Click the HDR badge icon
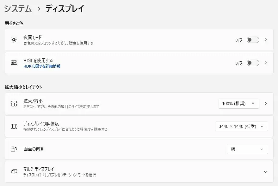Screen dimensions: 278x186 pyautogui.click(x=14, y=63)
